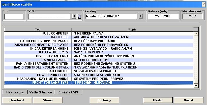Screen dimensions: 207x105
Task: Expand the Katalog dropdown
Action: coord(141,16)
